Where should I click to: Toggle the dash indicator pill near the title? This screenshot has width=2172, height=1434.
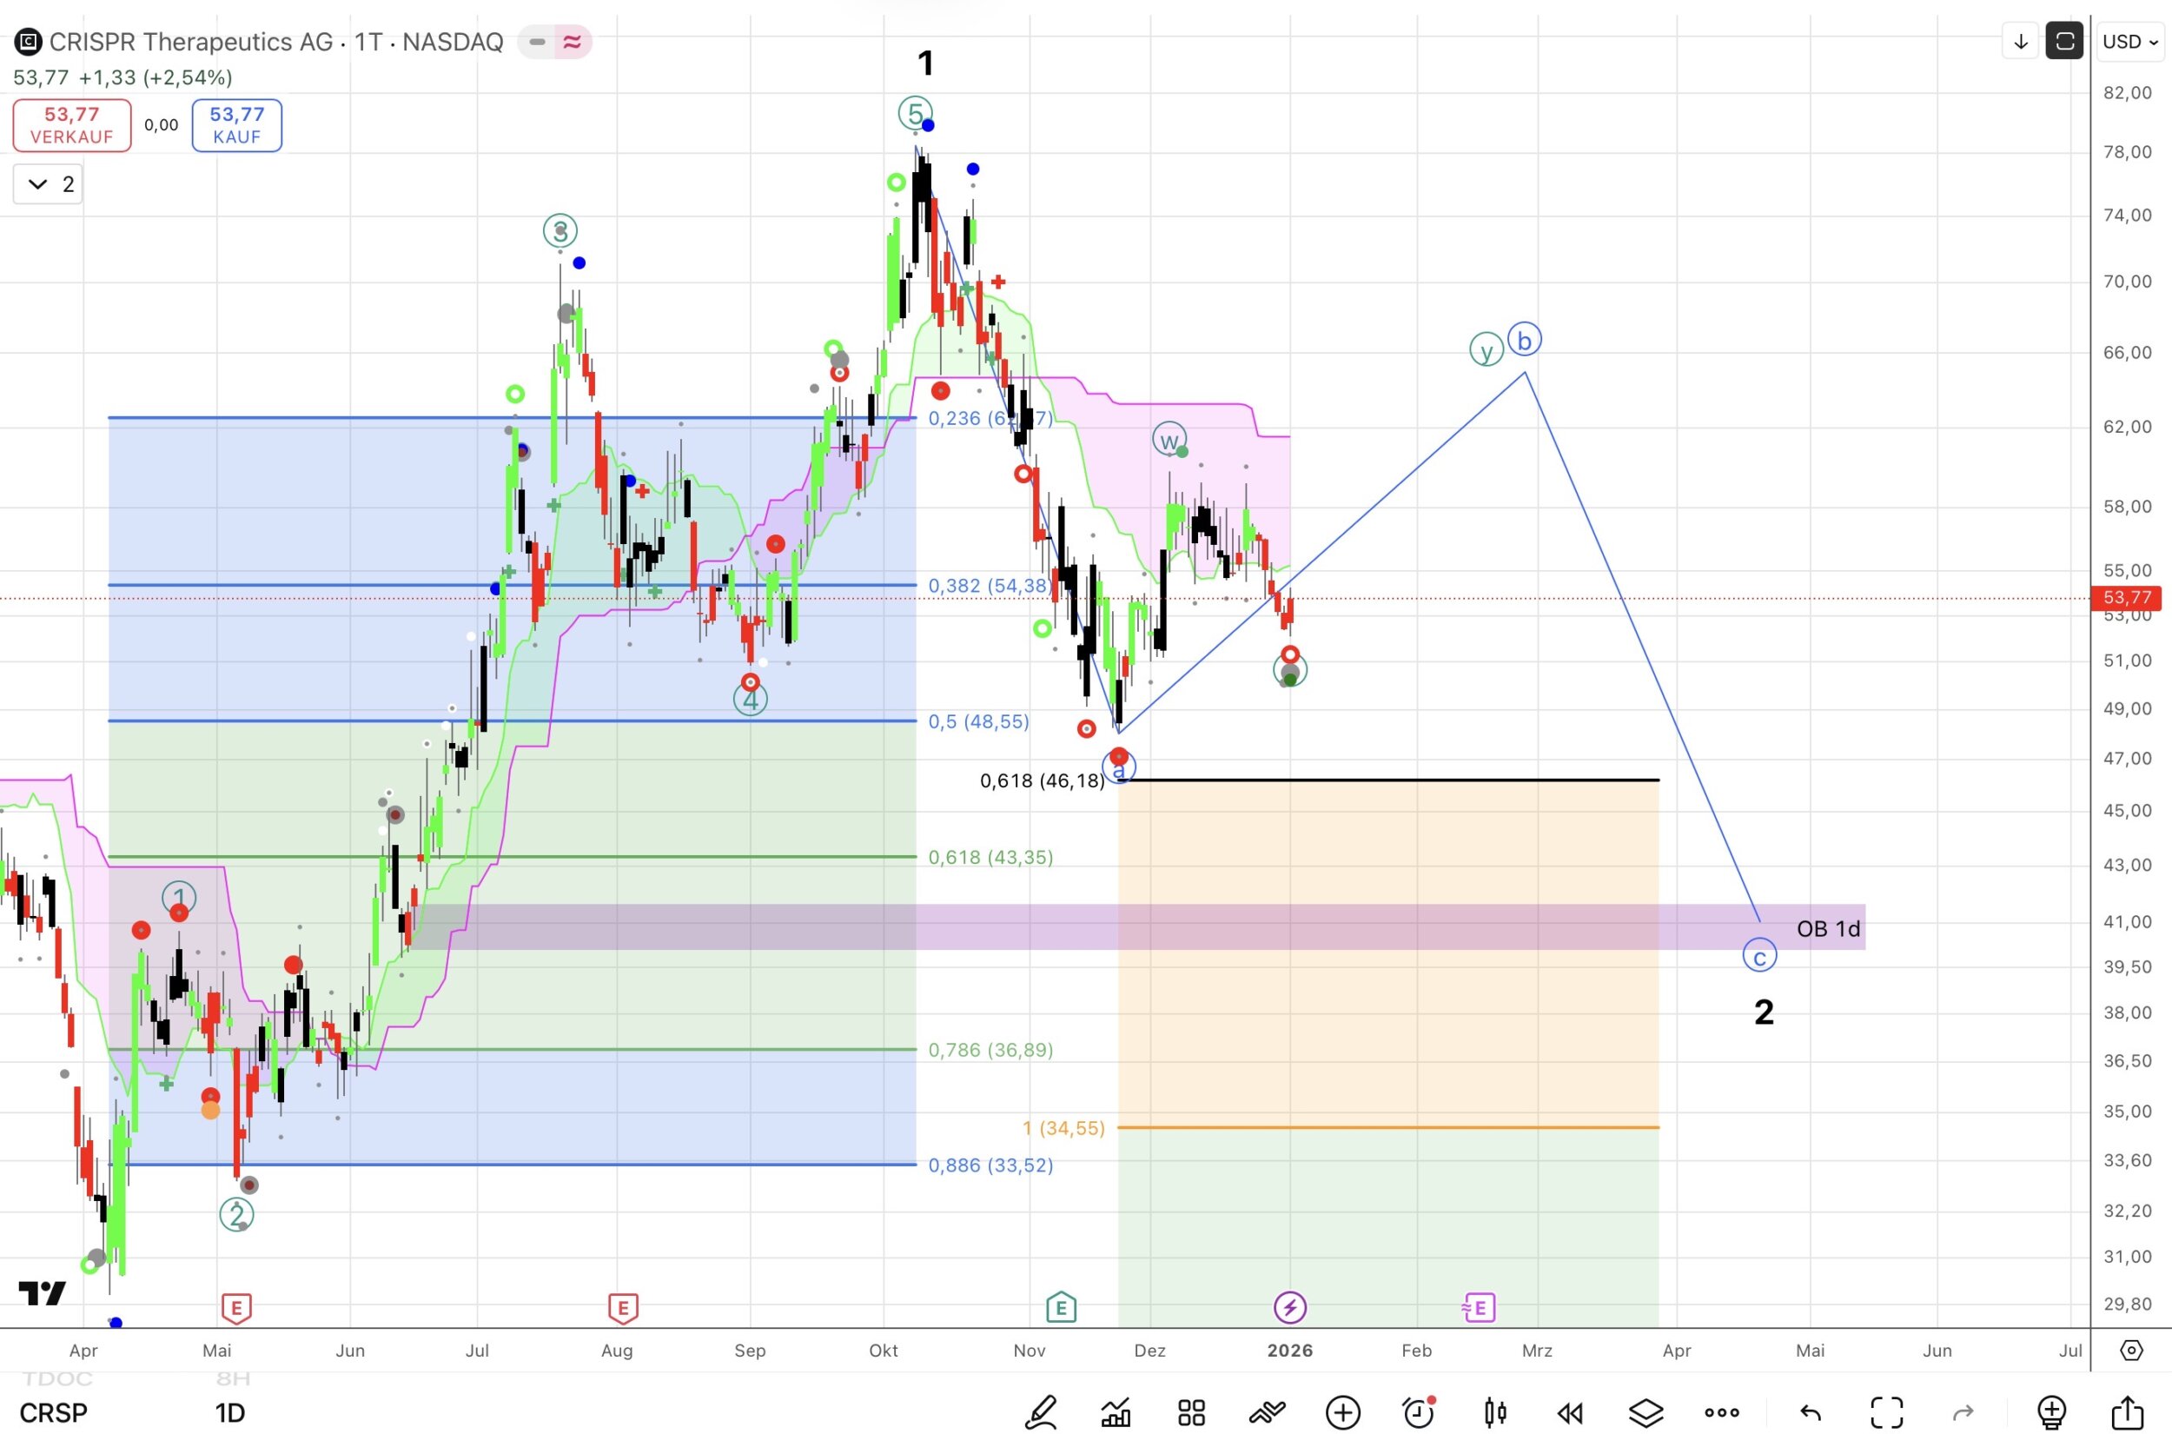coord(537,42)
